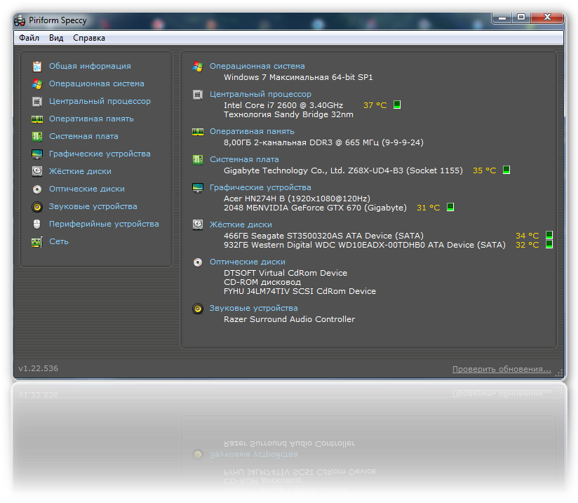
Task: Click Операционная система heading in summary panel
Action: (x=257, y=67)
